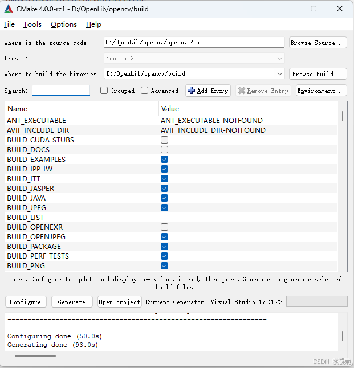The height and width of the screenshot is (368, 354).
Task: Open the File menu
Action: (x=9, y=24)
